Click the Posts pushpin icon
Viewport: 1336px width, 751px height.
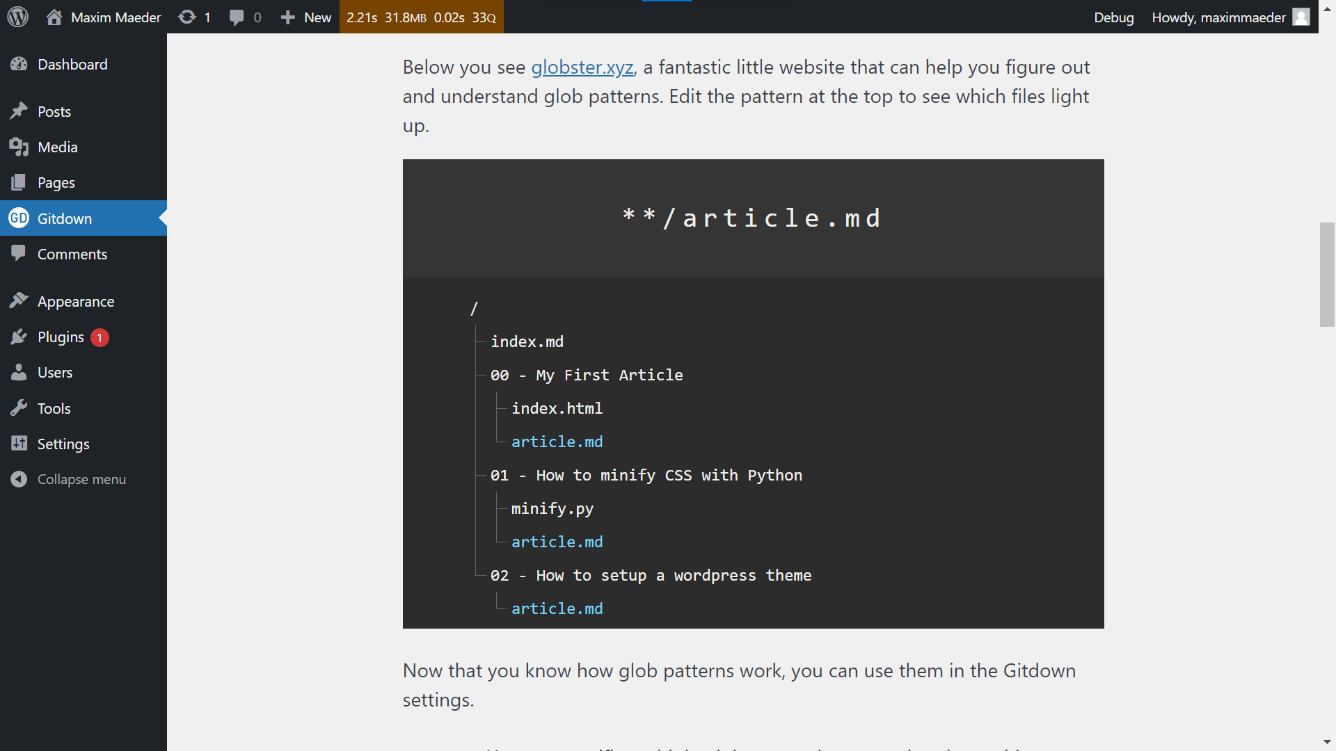(19, 111)
